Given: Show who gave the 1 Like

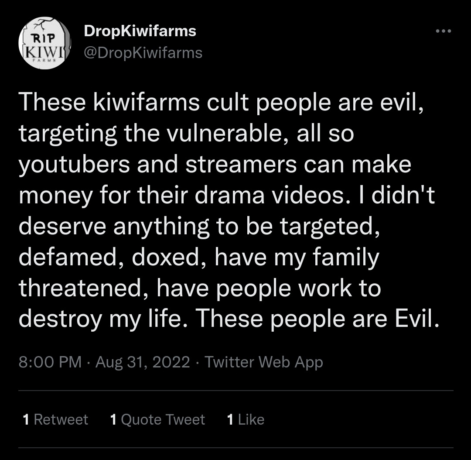Looking at the screenshot, I should coord(246,419).
